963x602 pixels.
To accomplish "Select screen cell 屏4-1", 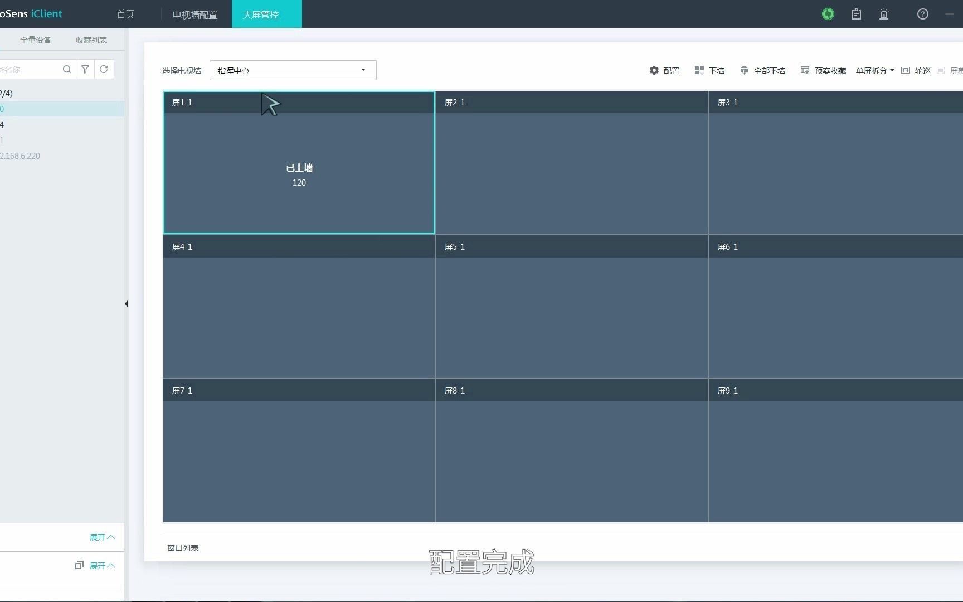I will [299, 307].
